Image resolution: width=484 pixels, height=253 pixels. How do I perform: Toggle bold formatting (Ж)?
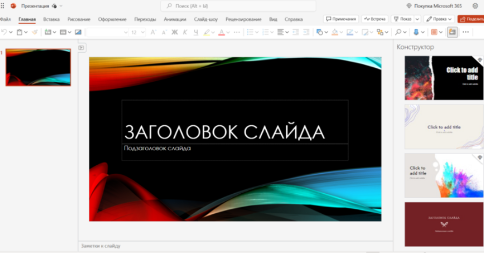(174, 32)
